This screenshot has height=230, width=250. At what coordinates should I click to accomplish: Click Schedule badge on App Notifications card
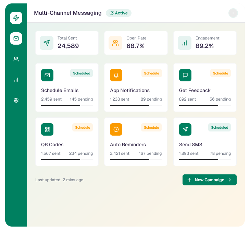[151, 73]
